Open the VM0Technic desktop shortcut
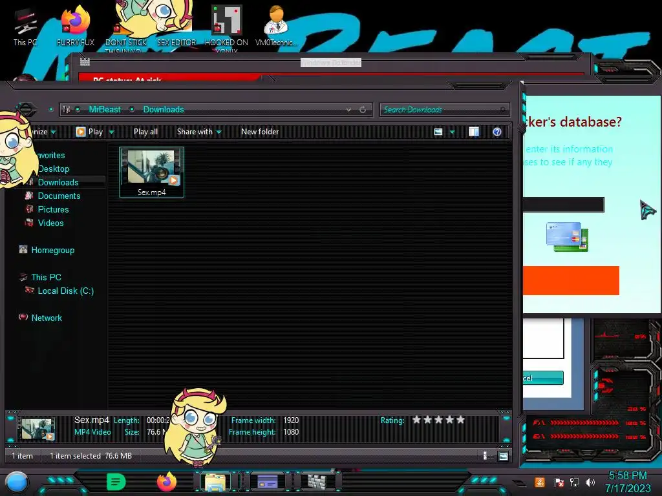The height and width of the screenshot is (496, 662). 276,26
